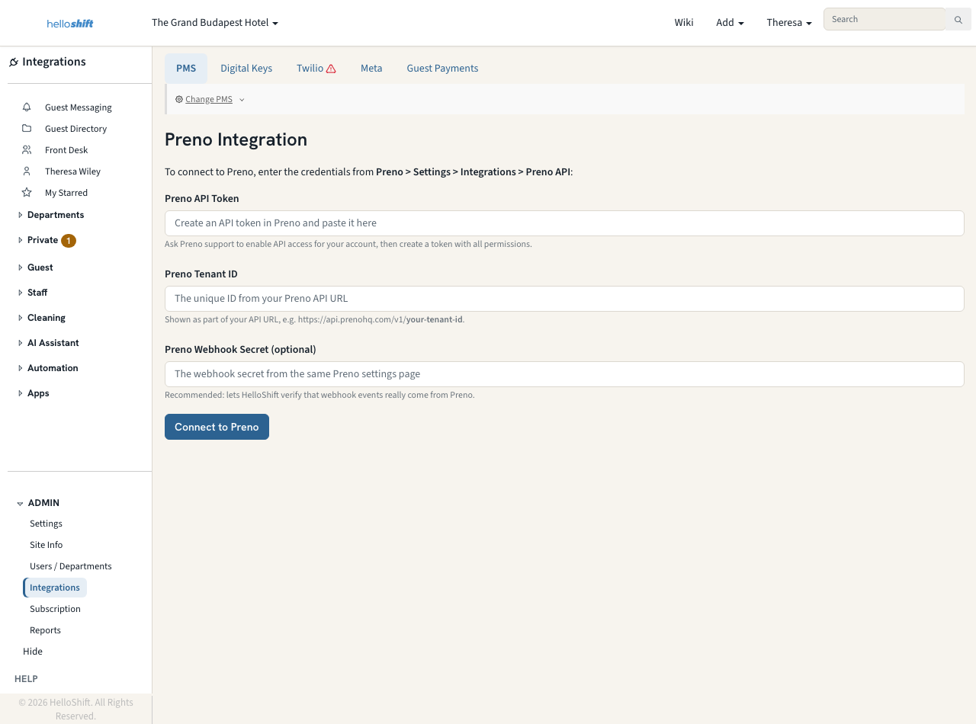The image size is (976, 724).
Task: Select the PMS tab
Action: pyautogui.click(x=186, y=69)
